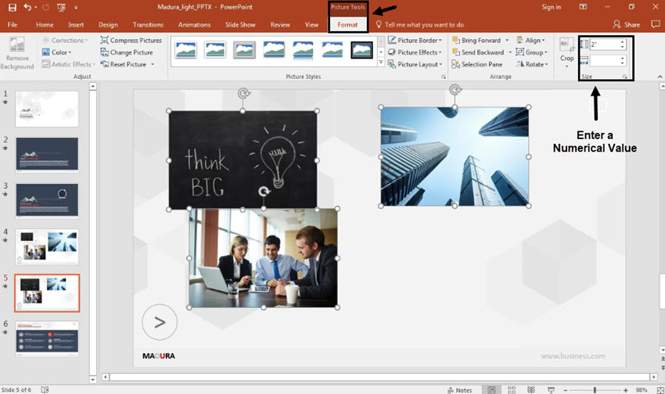Open the Align dropdown
The image size is (665, 394).
click(530, 40)
